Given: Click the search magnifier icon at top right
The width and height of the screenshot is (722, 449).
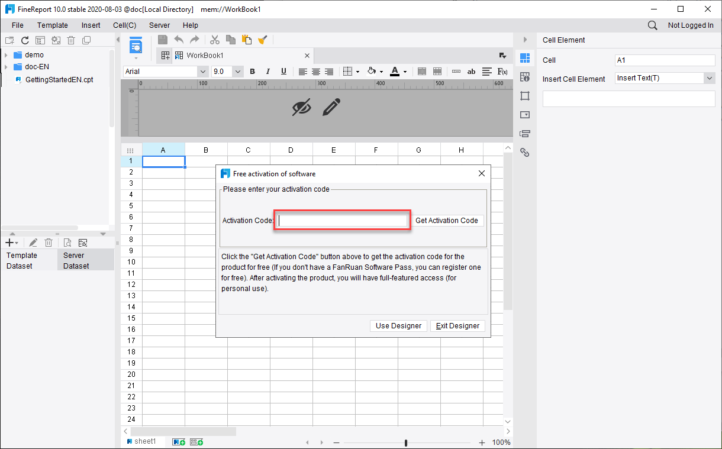Looking at the screenshot, I should [x=652, y=25].
